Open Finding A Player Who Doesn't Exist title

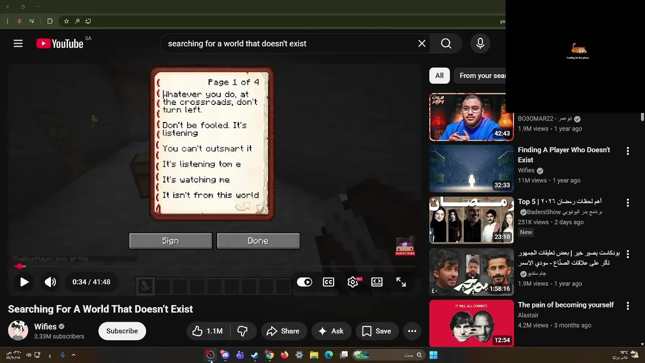564,155
